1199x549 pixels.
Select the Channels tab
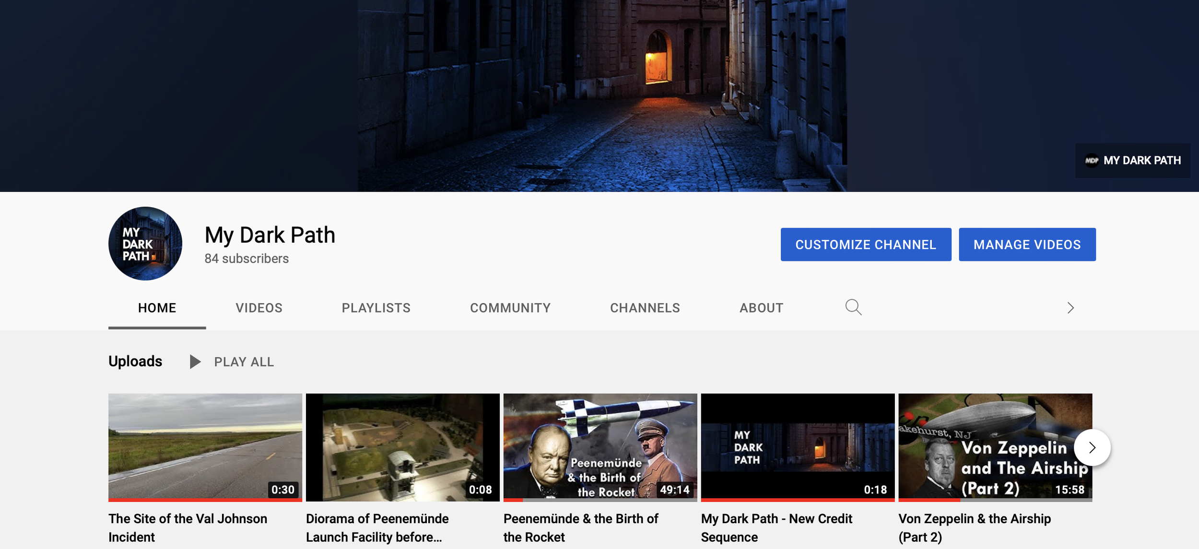(645, 308)
